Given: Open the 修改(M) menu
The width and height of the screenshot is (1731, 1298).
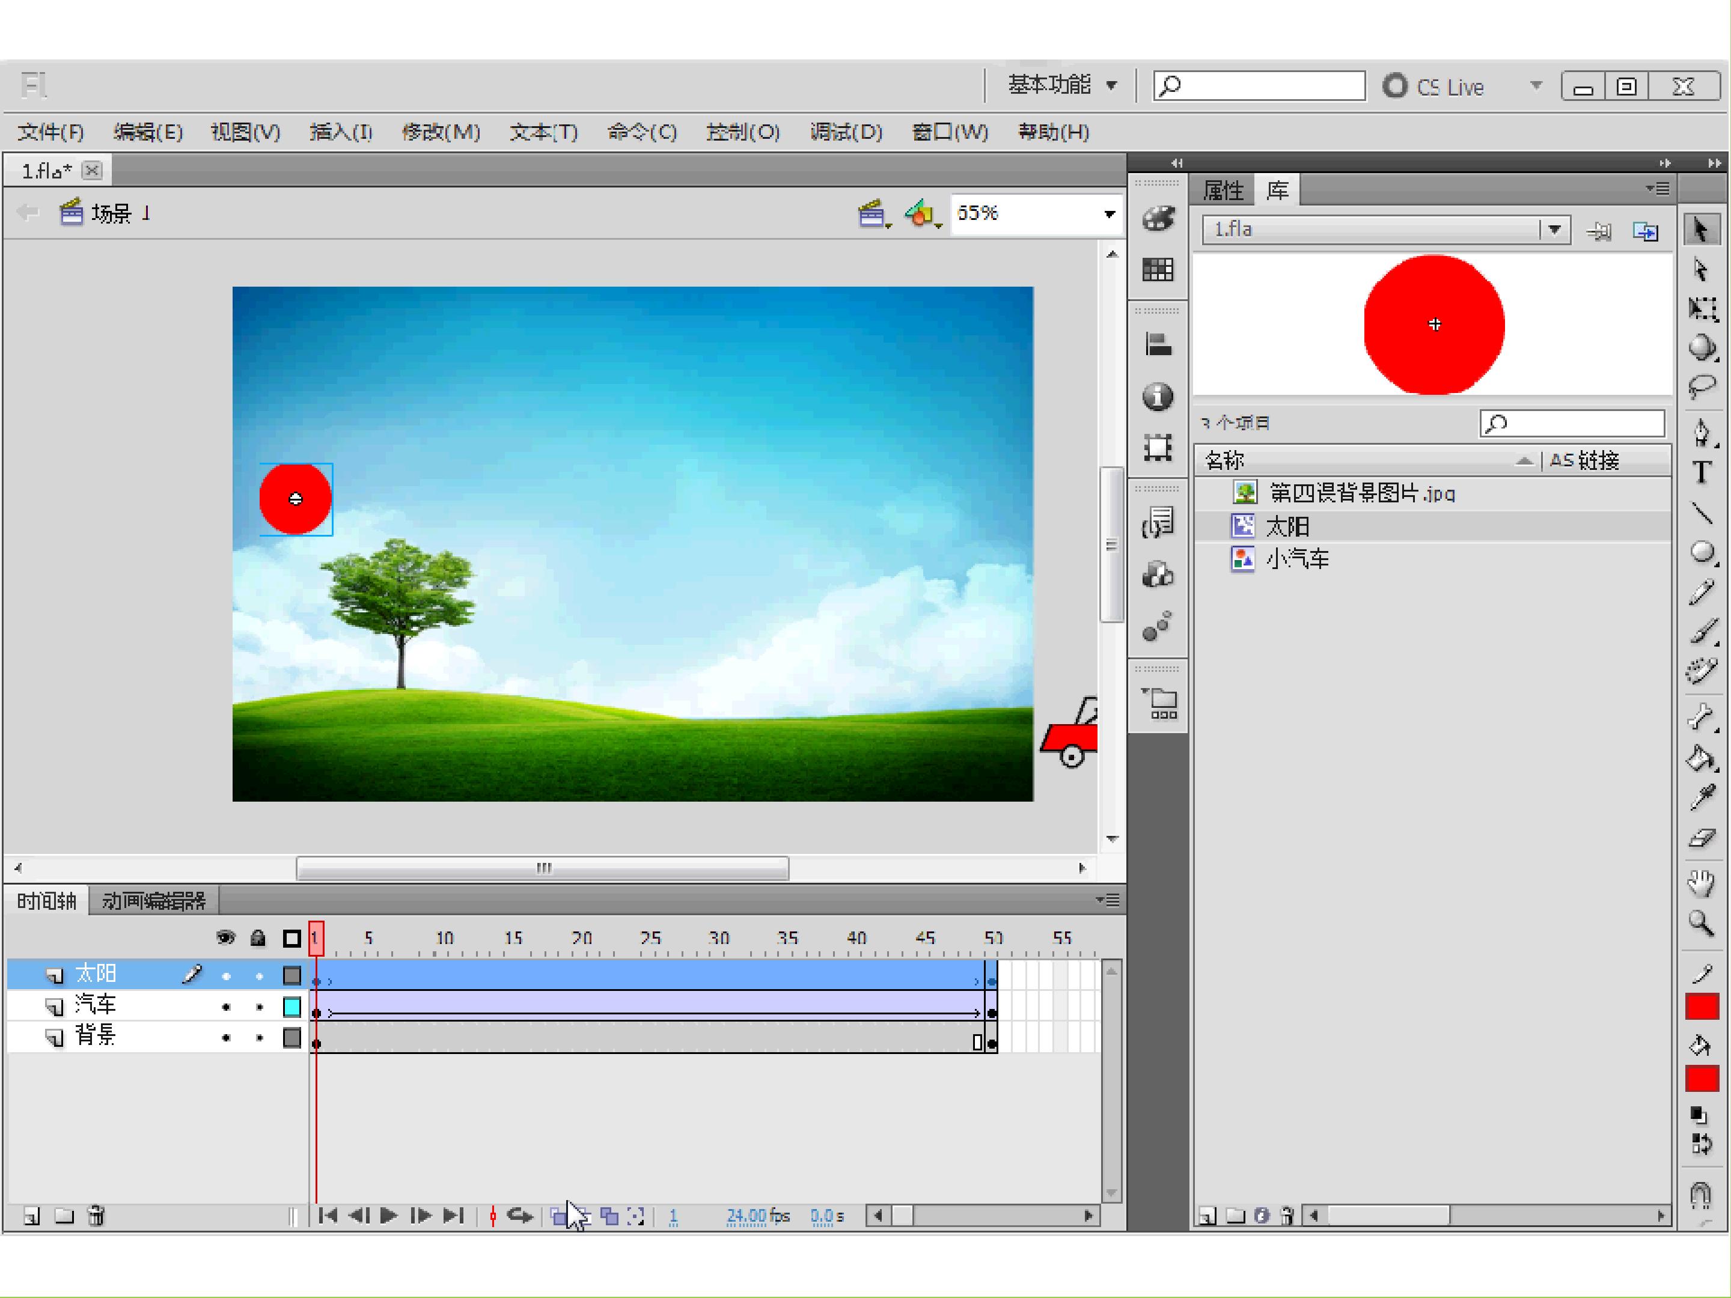Looking at the screenshot, I should (x=441, y=132).
